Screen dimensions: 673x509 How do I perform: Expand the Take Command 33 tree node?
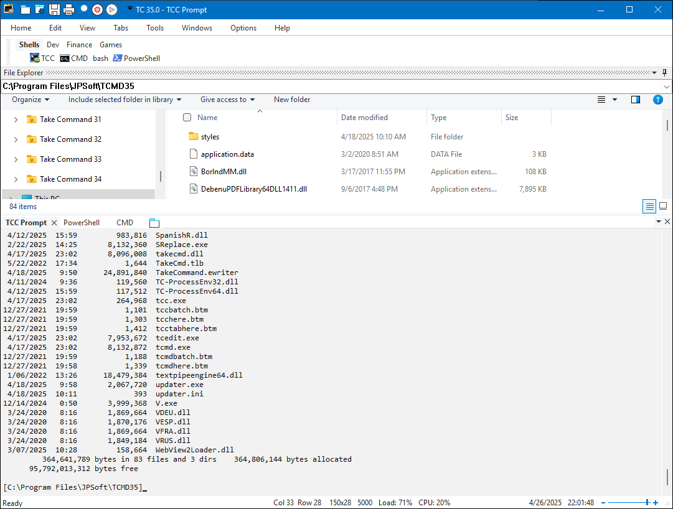point(16,159)
